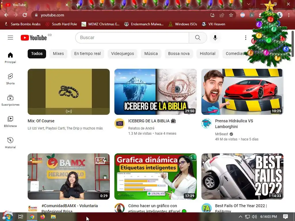
Task: Go to the YouTube logo home link
Action: [34, 38]
